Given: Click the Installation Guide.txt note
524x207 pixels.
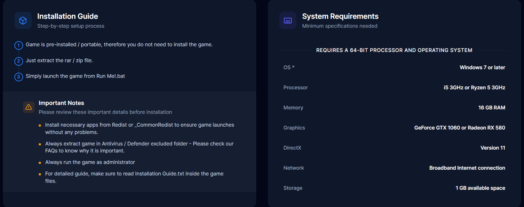Looking at the screenshot, I should 134,177.
